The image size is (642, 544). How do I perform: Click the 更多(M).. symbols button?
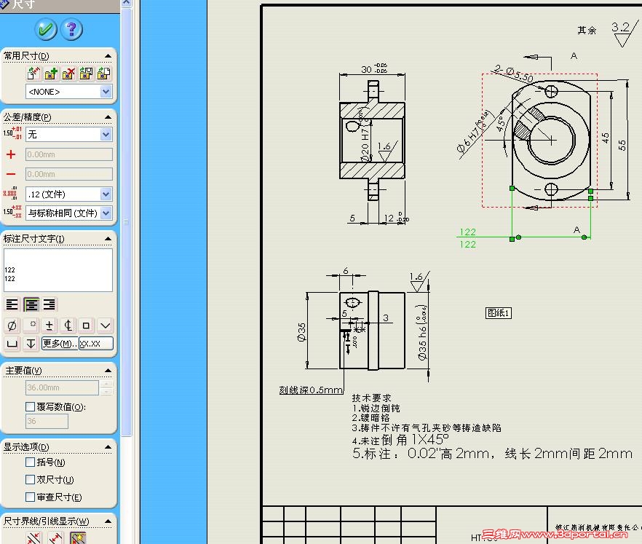pos(60,343)
